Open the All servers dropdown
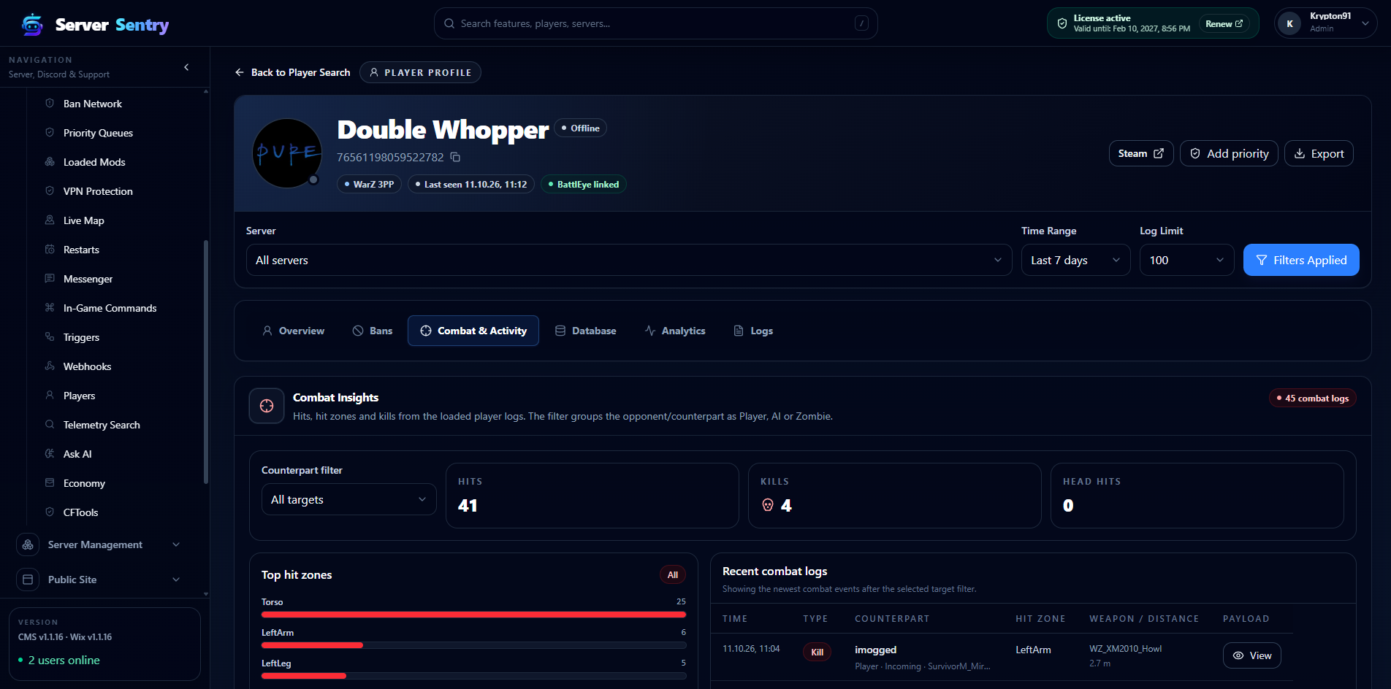The width and height of the screenshot is (1391, 689). pos(629,260)
